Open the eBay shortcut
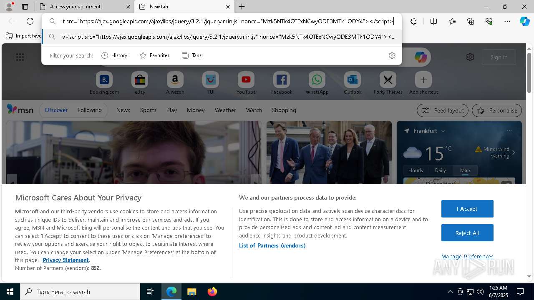Viewport: 534px width, 300px height. tap(140, 83)
